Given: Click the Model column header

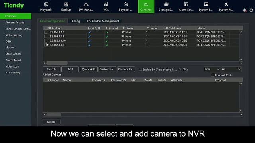Looking at the screenshot, I should 202,28.
